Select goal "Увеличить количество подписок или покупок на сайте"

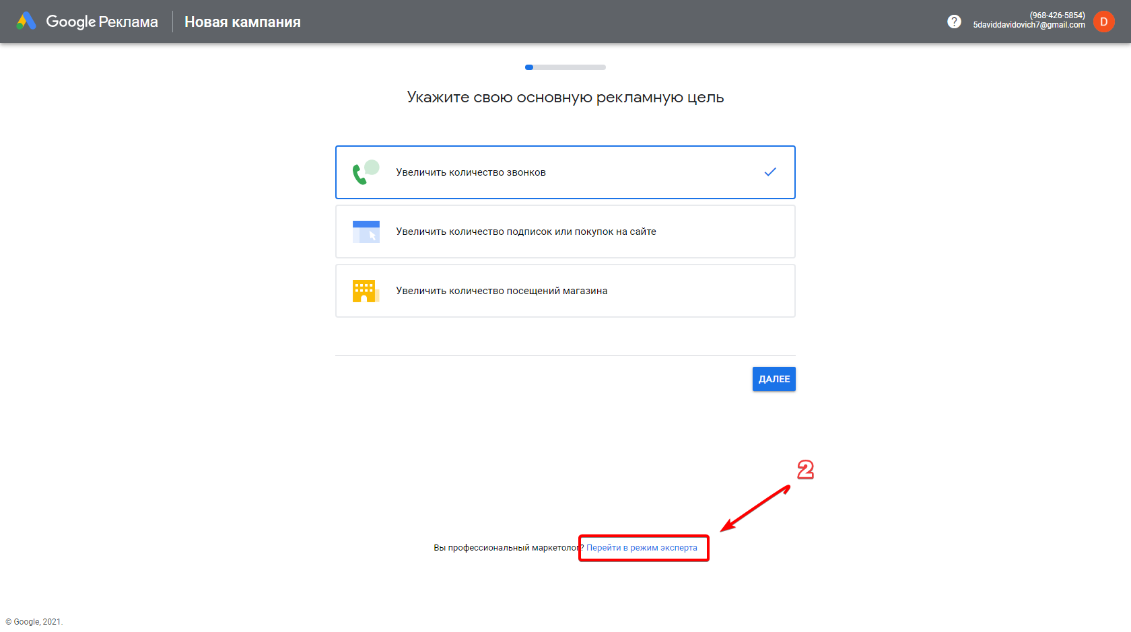[x=565, y=232]
